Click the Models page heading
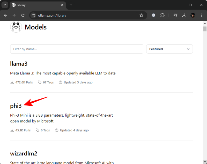The width and height of the screenshot is (207, 164). click(x=36, y=27)
